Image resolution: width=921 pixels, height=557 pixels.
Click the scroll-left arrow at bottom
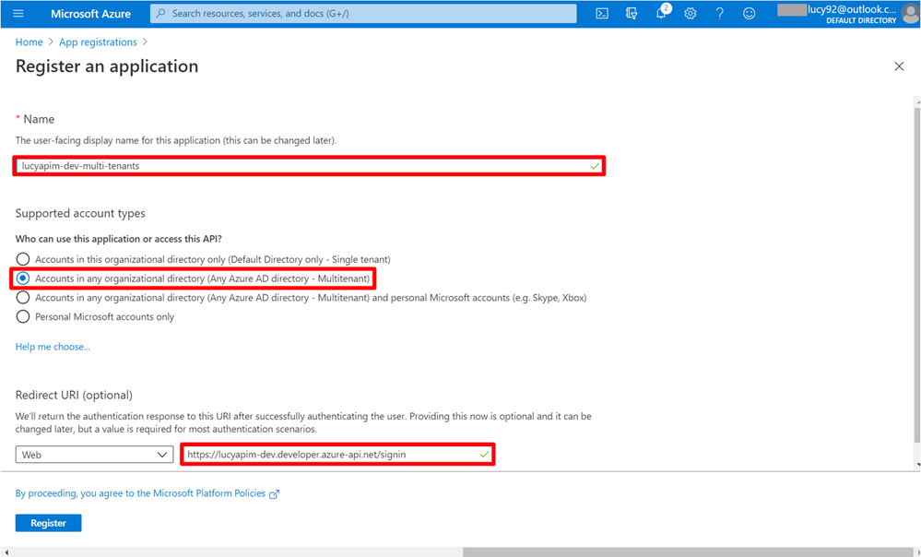pyautogui.click(x=6, y=552)
